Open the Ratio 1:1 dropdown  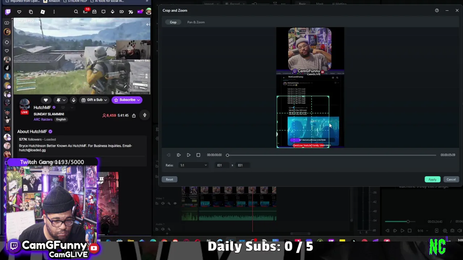pyautogui.click(x=194, y=165)
